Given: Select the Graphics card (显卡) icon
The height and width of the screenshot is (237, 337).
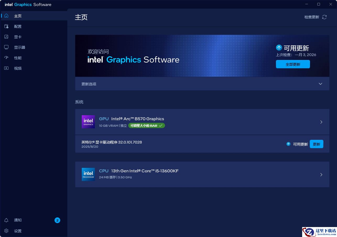Looking at the screenshot, I should 6,37.
